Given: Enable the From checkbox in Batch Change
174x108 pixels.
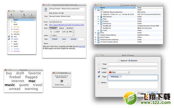Looking at the screenshot, I should click(99, 69).
